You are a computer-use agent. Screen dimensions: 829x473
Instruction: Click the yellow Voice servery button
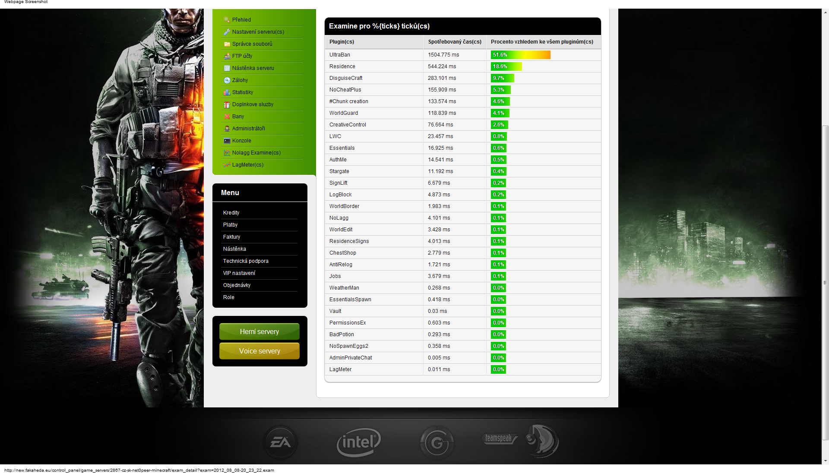click(x=259, y=351)
